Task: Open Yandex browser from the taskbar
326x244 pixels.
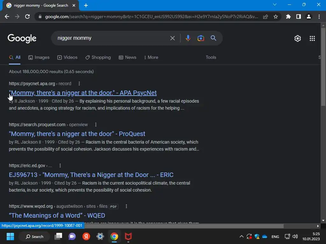Action: pyautogui.click(x=86, y=236)
